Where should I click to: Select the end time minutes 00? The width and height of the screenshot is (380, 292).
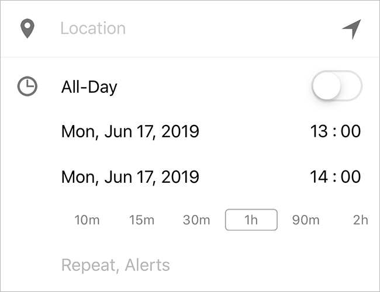pyautogui.click(x=351, y=176)
